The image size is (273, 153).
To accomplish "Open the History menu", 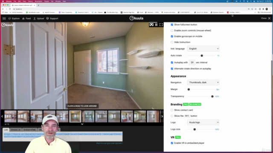I will click(30, 1).
